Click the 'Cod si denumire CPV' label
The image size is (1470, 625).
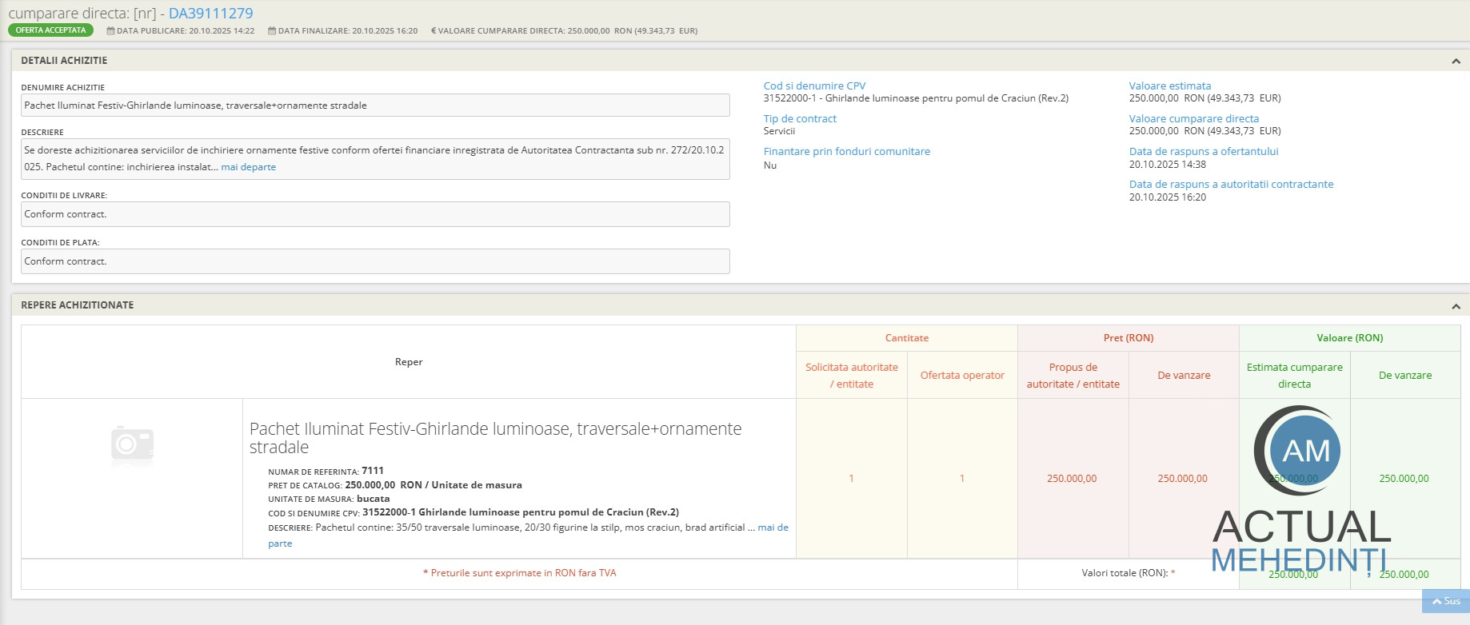(x=814, y=86)
